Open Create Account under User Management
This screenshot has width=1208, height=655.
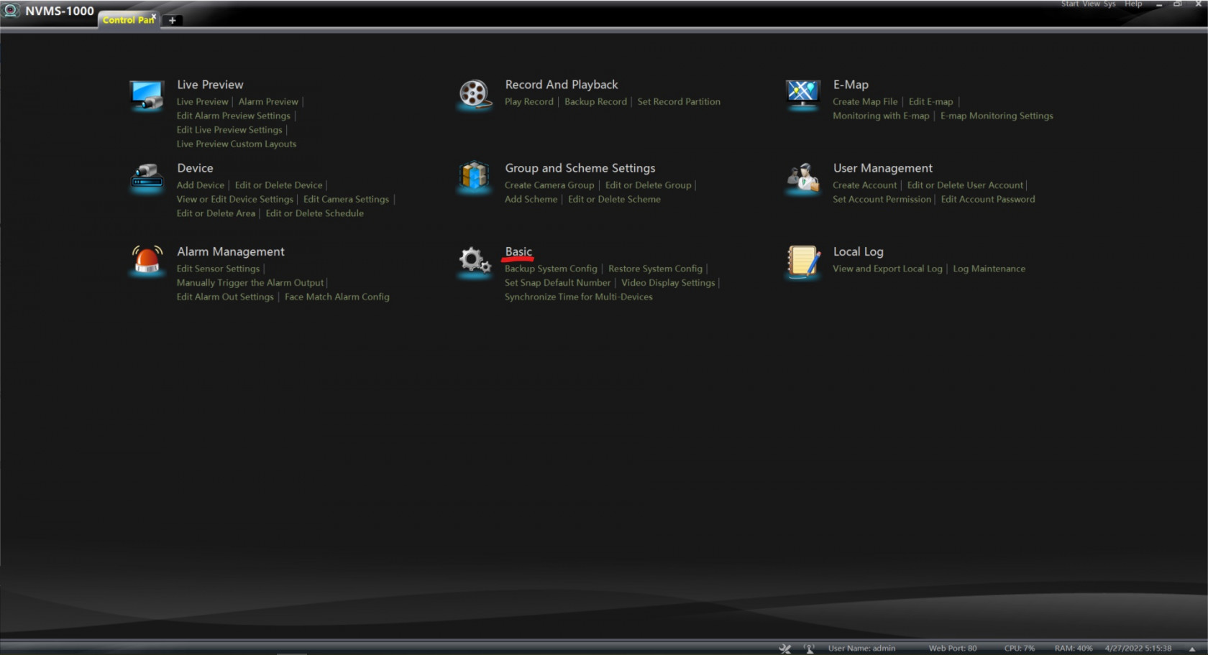(x=864, y=185)
